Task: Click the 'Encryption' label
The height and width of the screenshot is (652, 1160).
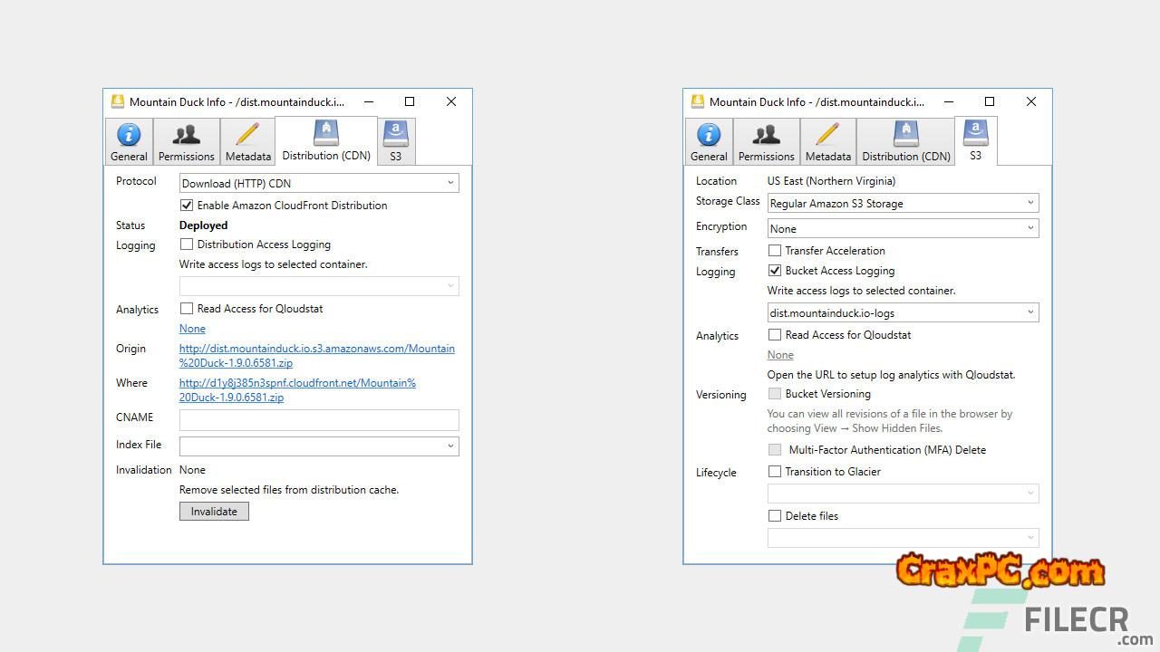Action: pyautogui.click(x=721, y=226)
